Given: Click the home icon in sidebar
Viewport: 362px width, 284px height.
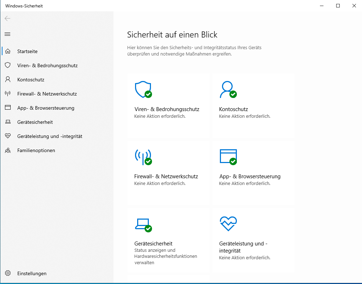Looking at the screenshot, I should coord(8,51).
